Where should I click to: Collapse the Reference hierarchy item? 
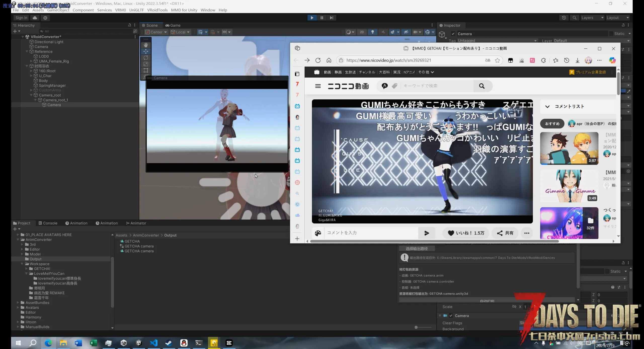click(27, 51)
